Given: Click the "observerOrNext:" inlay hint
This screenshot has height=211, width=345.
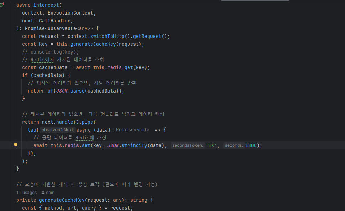Looking at the screenshot, I should click(x=58, y=130).
